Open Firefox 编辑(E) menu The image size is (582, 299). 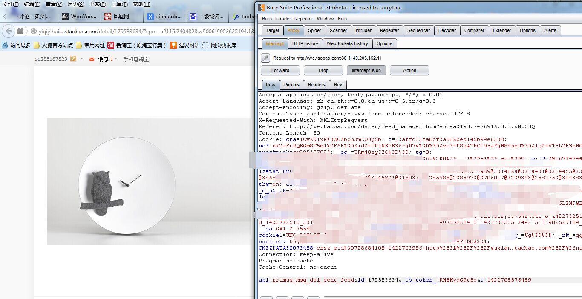tap(32, 4)
